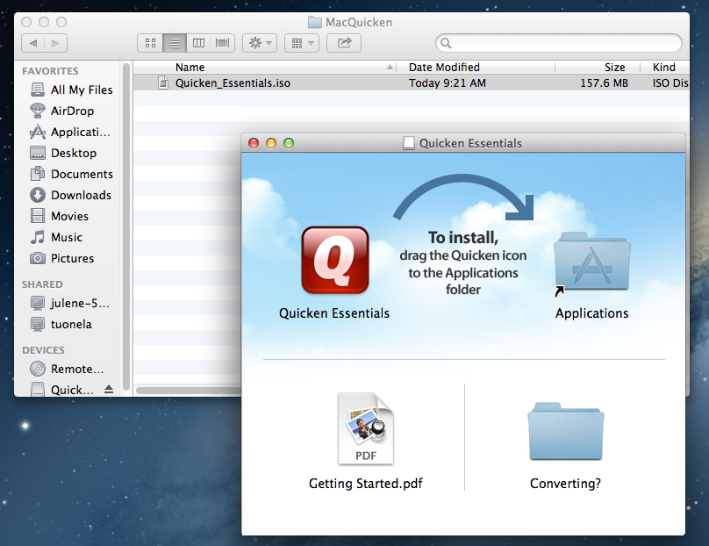Click the Converting? folder label
This screenshot has height=546, width=709.
[x=566, y=484]
